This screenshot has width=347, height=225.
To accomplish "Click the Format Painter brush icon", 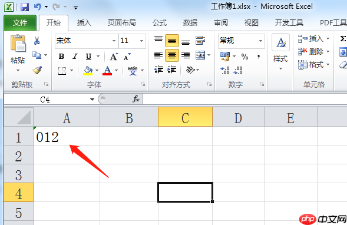I will pyautogui.click(x=37, y=70).
